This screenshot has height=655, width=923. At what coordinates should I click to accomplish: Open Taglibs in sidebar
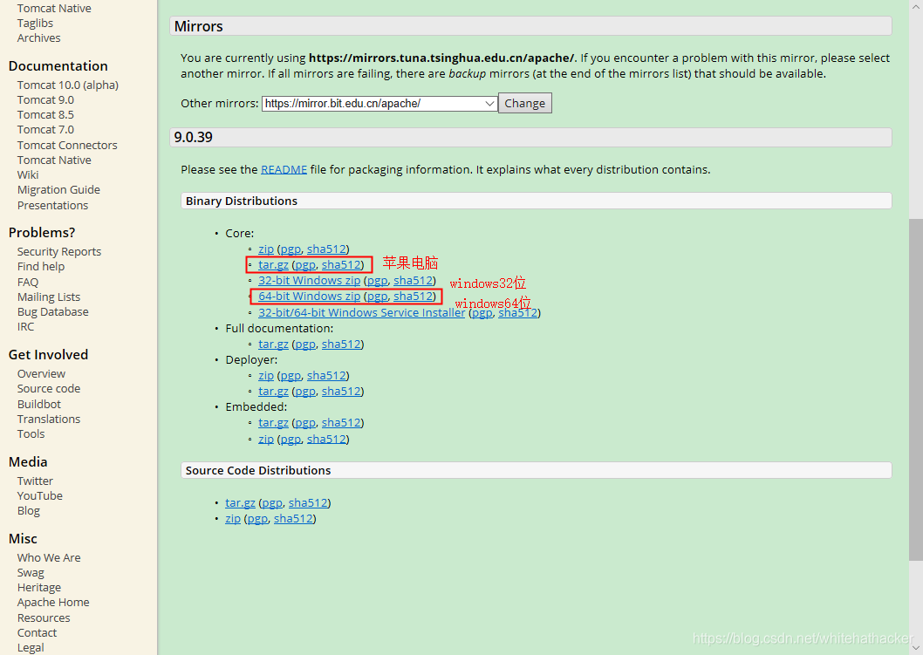click(35, 23)
